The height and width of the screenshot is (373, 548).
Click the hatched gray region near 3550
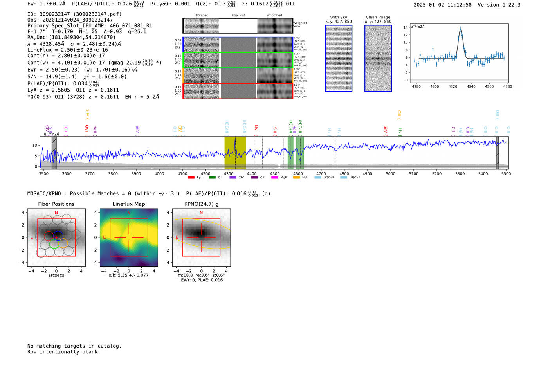coord(54,153)
